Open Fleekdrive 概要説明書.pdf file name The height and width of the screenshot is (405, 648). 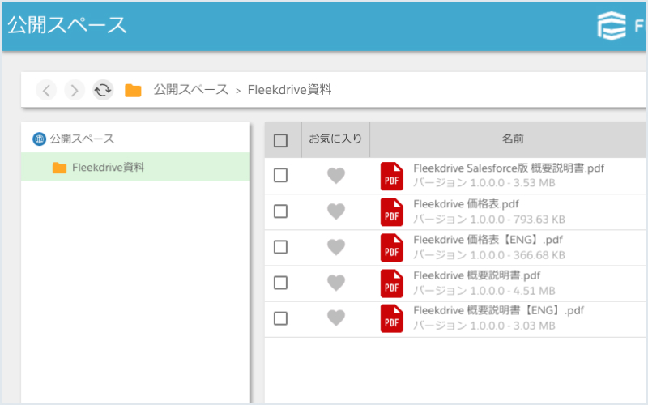tap(477, 275)
